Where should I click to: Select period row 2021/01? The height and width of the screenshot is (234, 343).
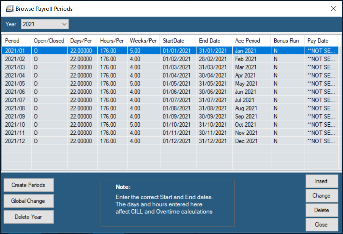click(170, 51)
